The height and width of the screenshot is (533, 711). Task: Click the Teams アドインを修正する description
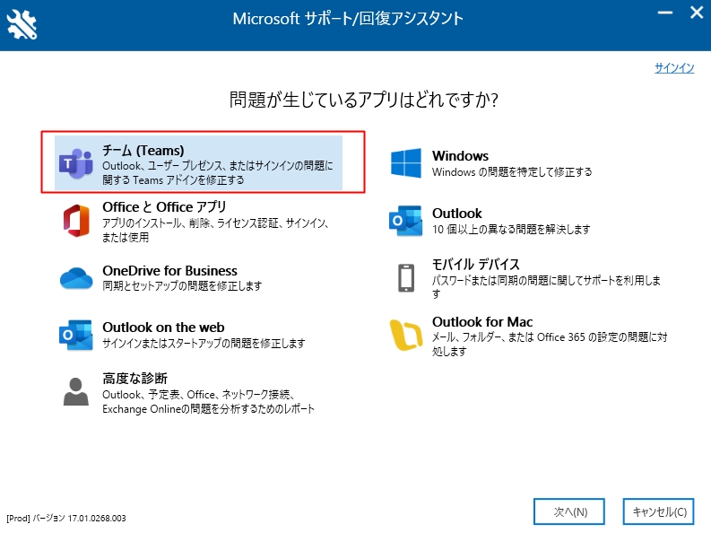217,173
